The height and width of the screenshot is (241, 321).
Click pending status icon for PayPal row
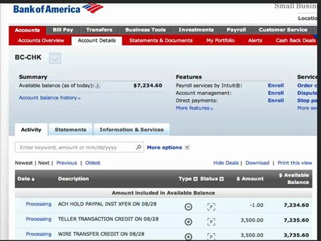(211, 207)
